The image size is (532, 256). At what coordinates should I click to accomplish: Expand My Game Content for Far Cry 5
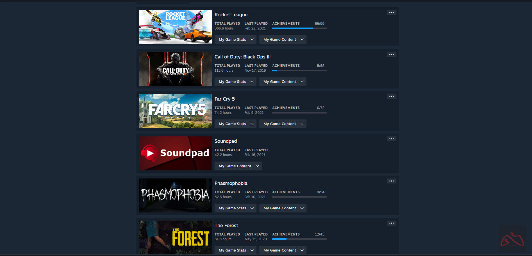283,124
